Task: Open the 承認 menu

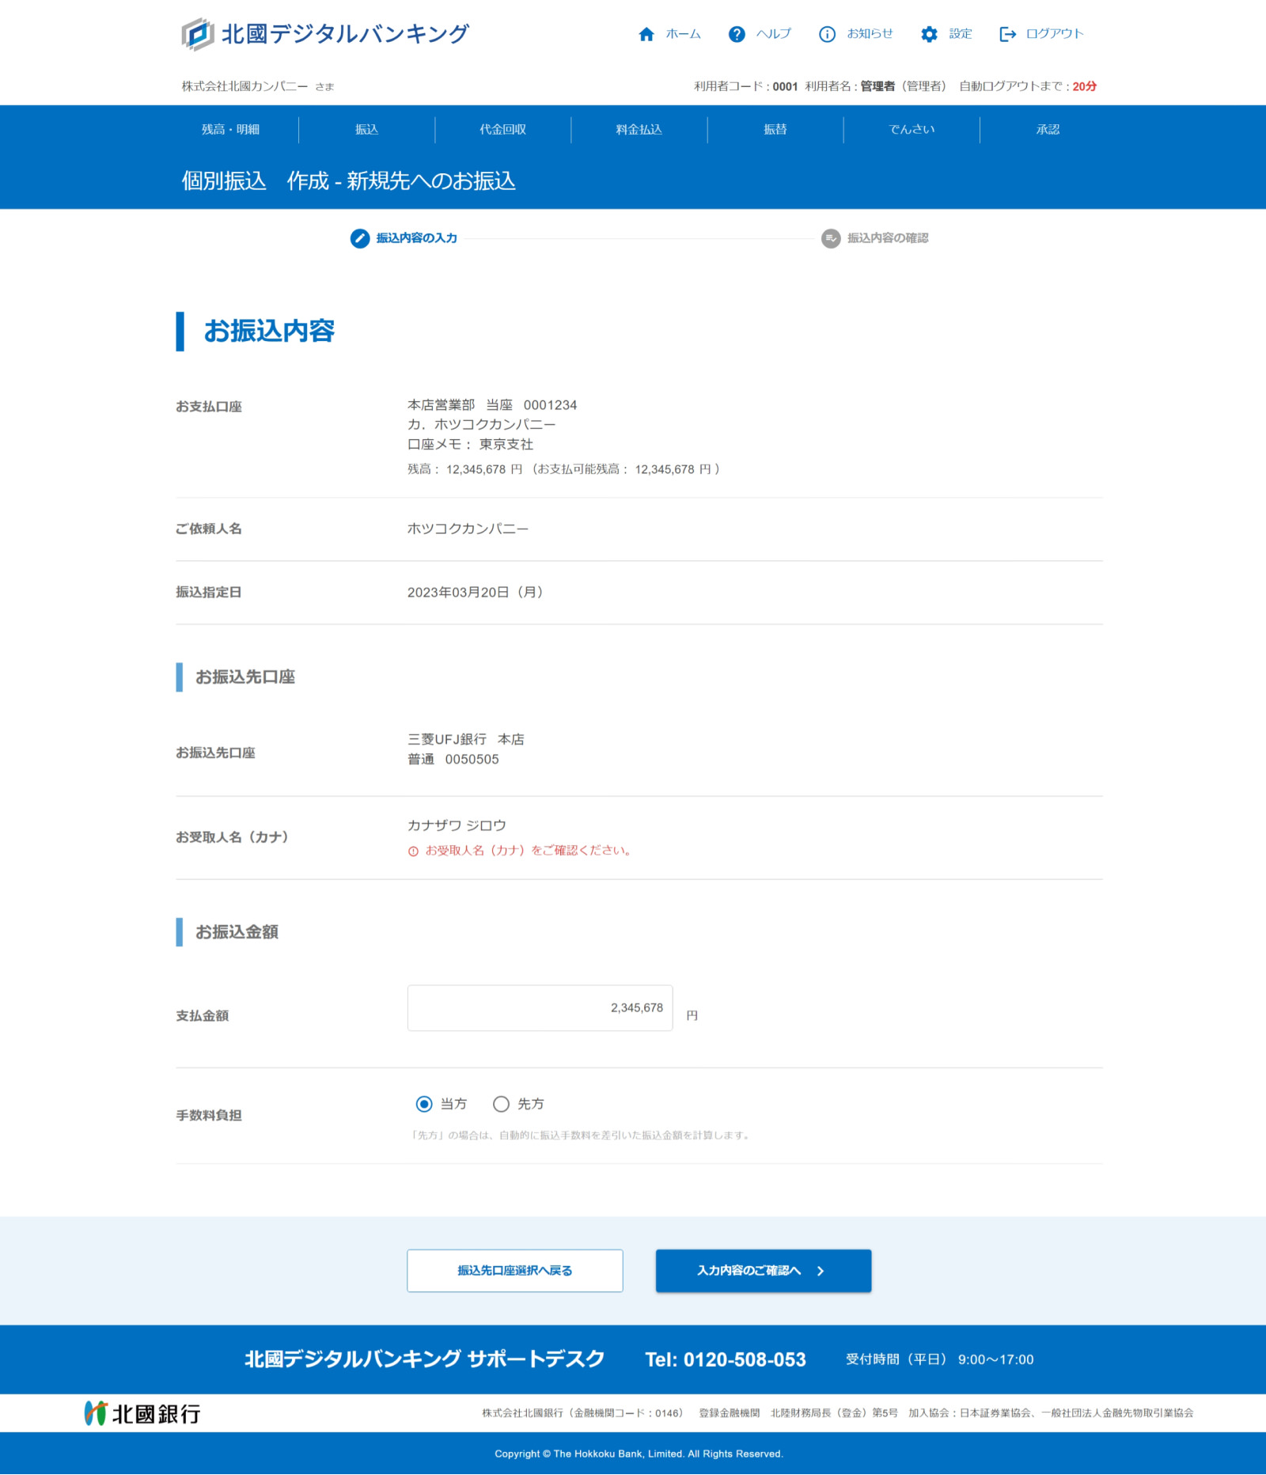Action: point(1048,130)
